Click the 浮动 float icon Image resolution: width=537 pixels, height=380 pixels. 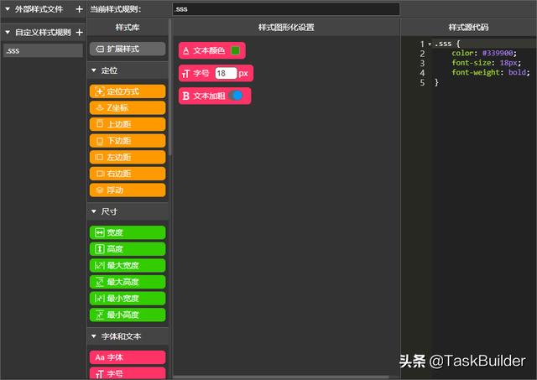pyautogui.click(x=99, y=190)
